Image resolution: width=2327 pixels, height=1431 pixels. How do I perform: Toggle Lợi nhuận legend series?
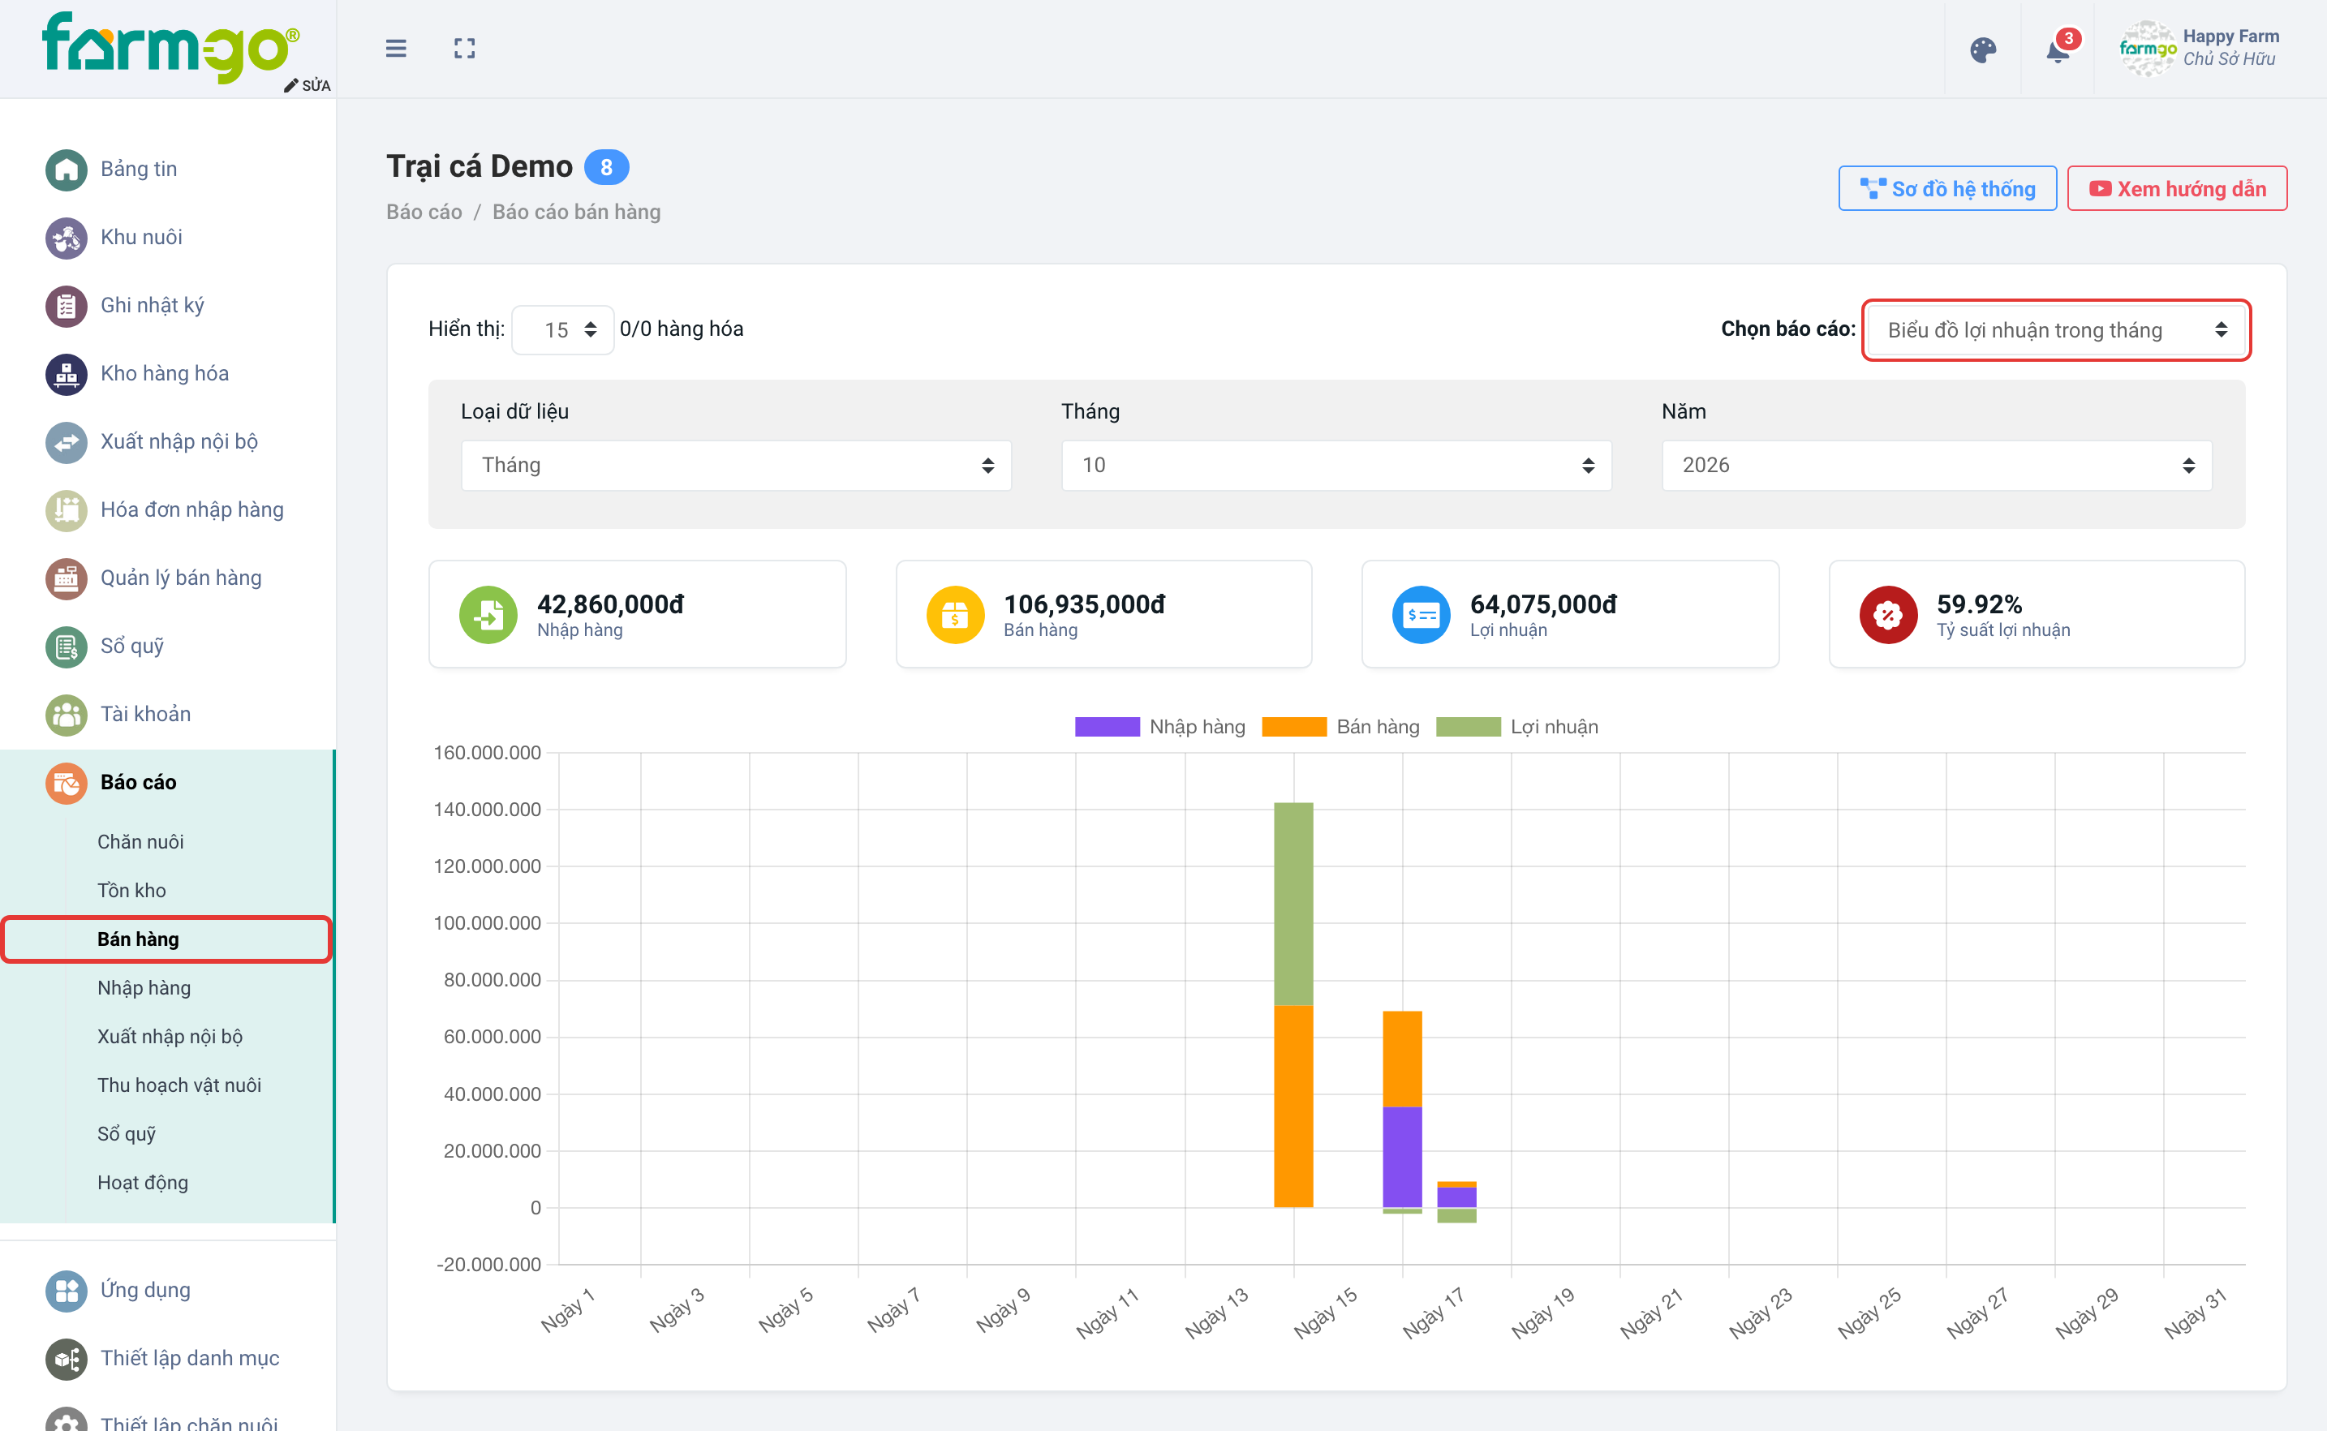[1517, 727]
